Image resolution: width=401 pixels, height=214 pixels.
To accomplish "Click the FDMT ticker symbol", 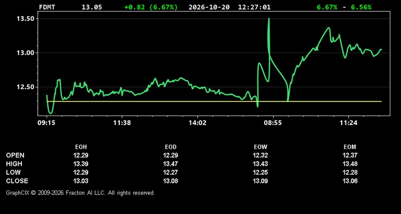I will click(x=47, y=7).
